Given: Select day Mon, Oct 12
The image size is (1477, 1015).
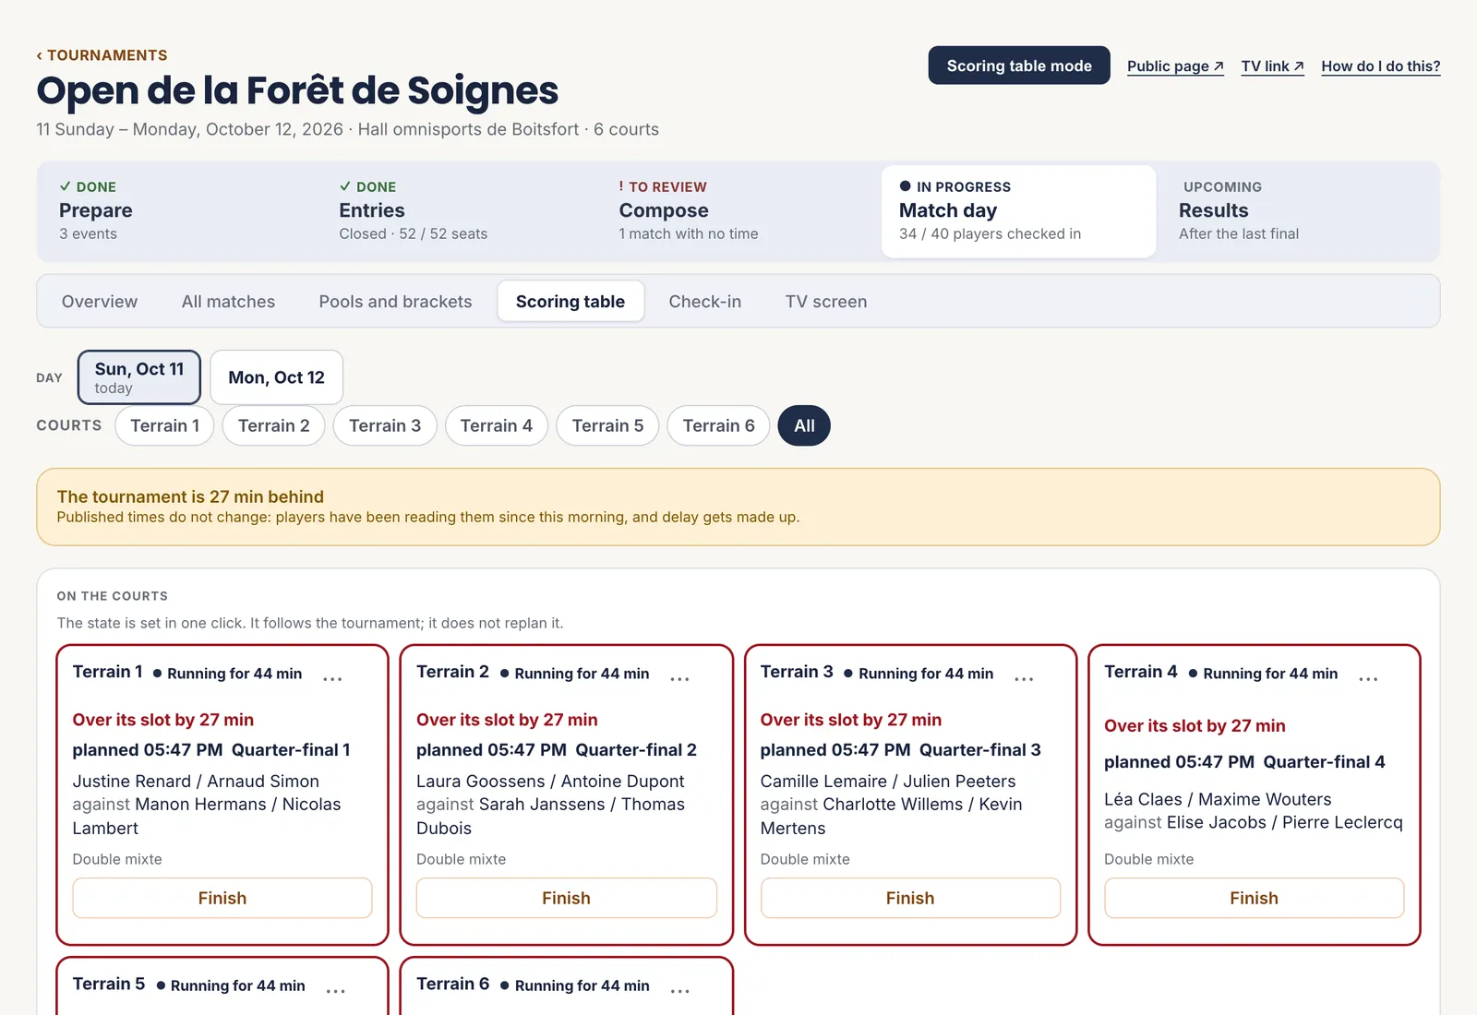Looking at the screenshot, I should tap(276, 376).
